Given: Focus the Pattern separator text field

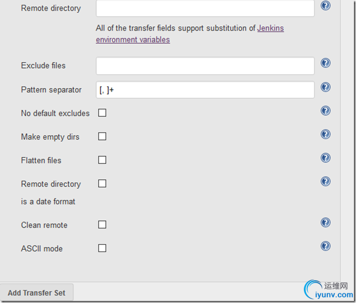Looking at the screenshot, I should click(205, 90).
